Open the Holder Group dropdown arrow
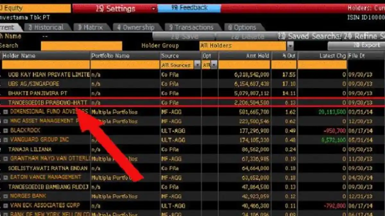385x216 pixels. point(290,46)
